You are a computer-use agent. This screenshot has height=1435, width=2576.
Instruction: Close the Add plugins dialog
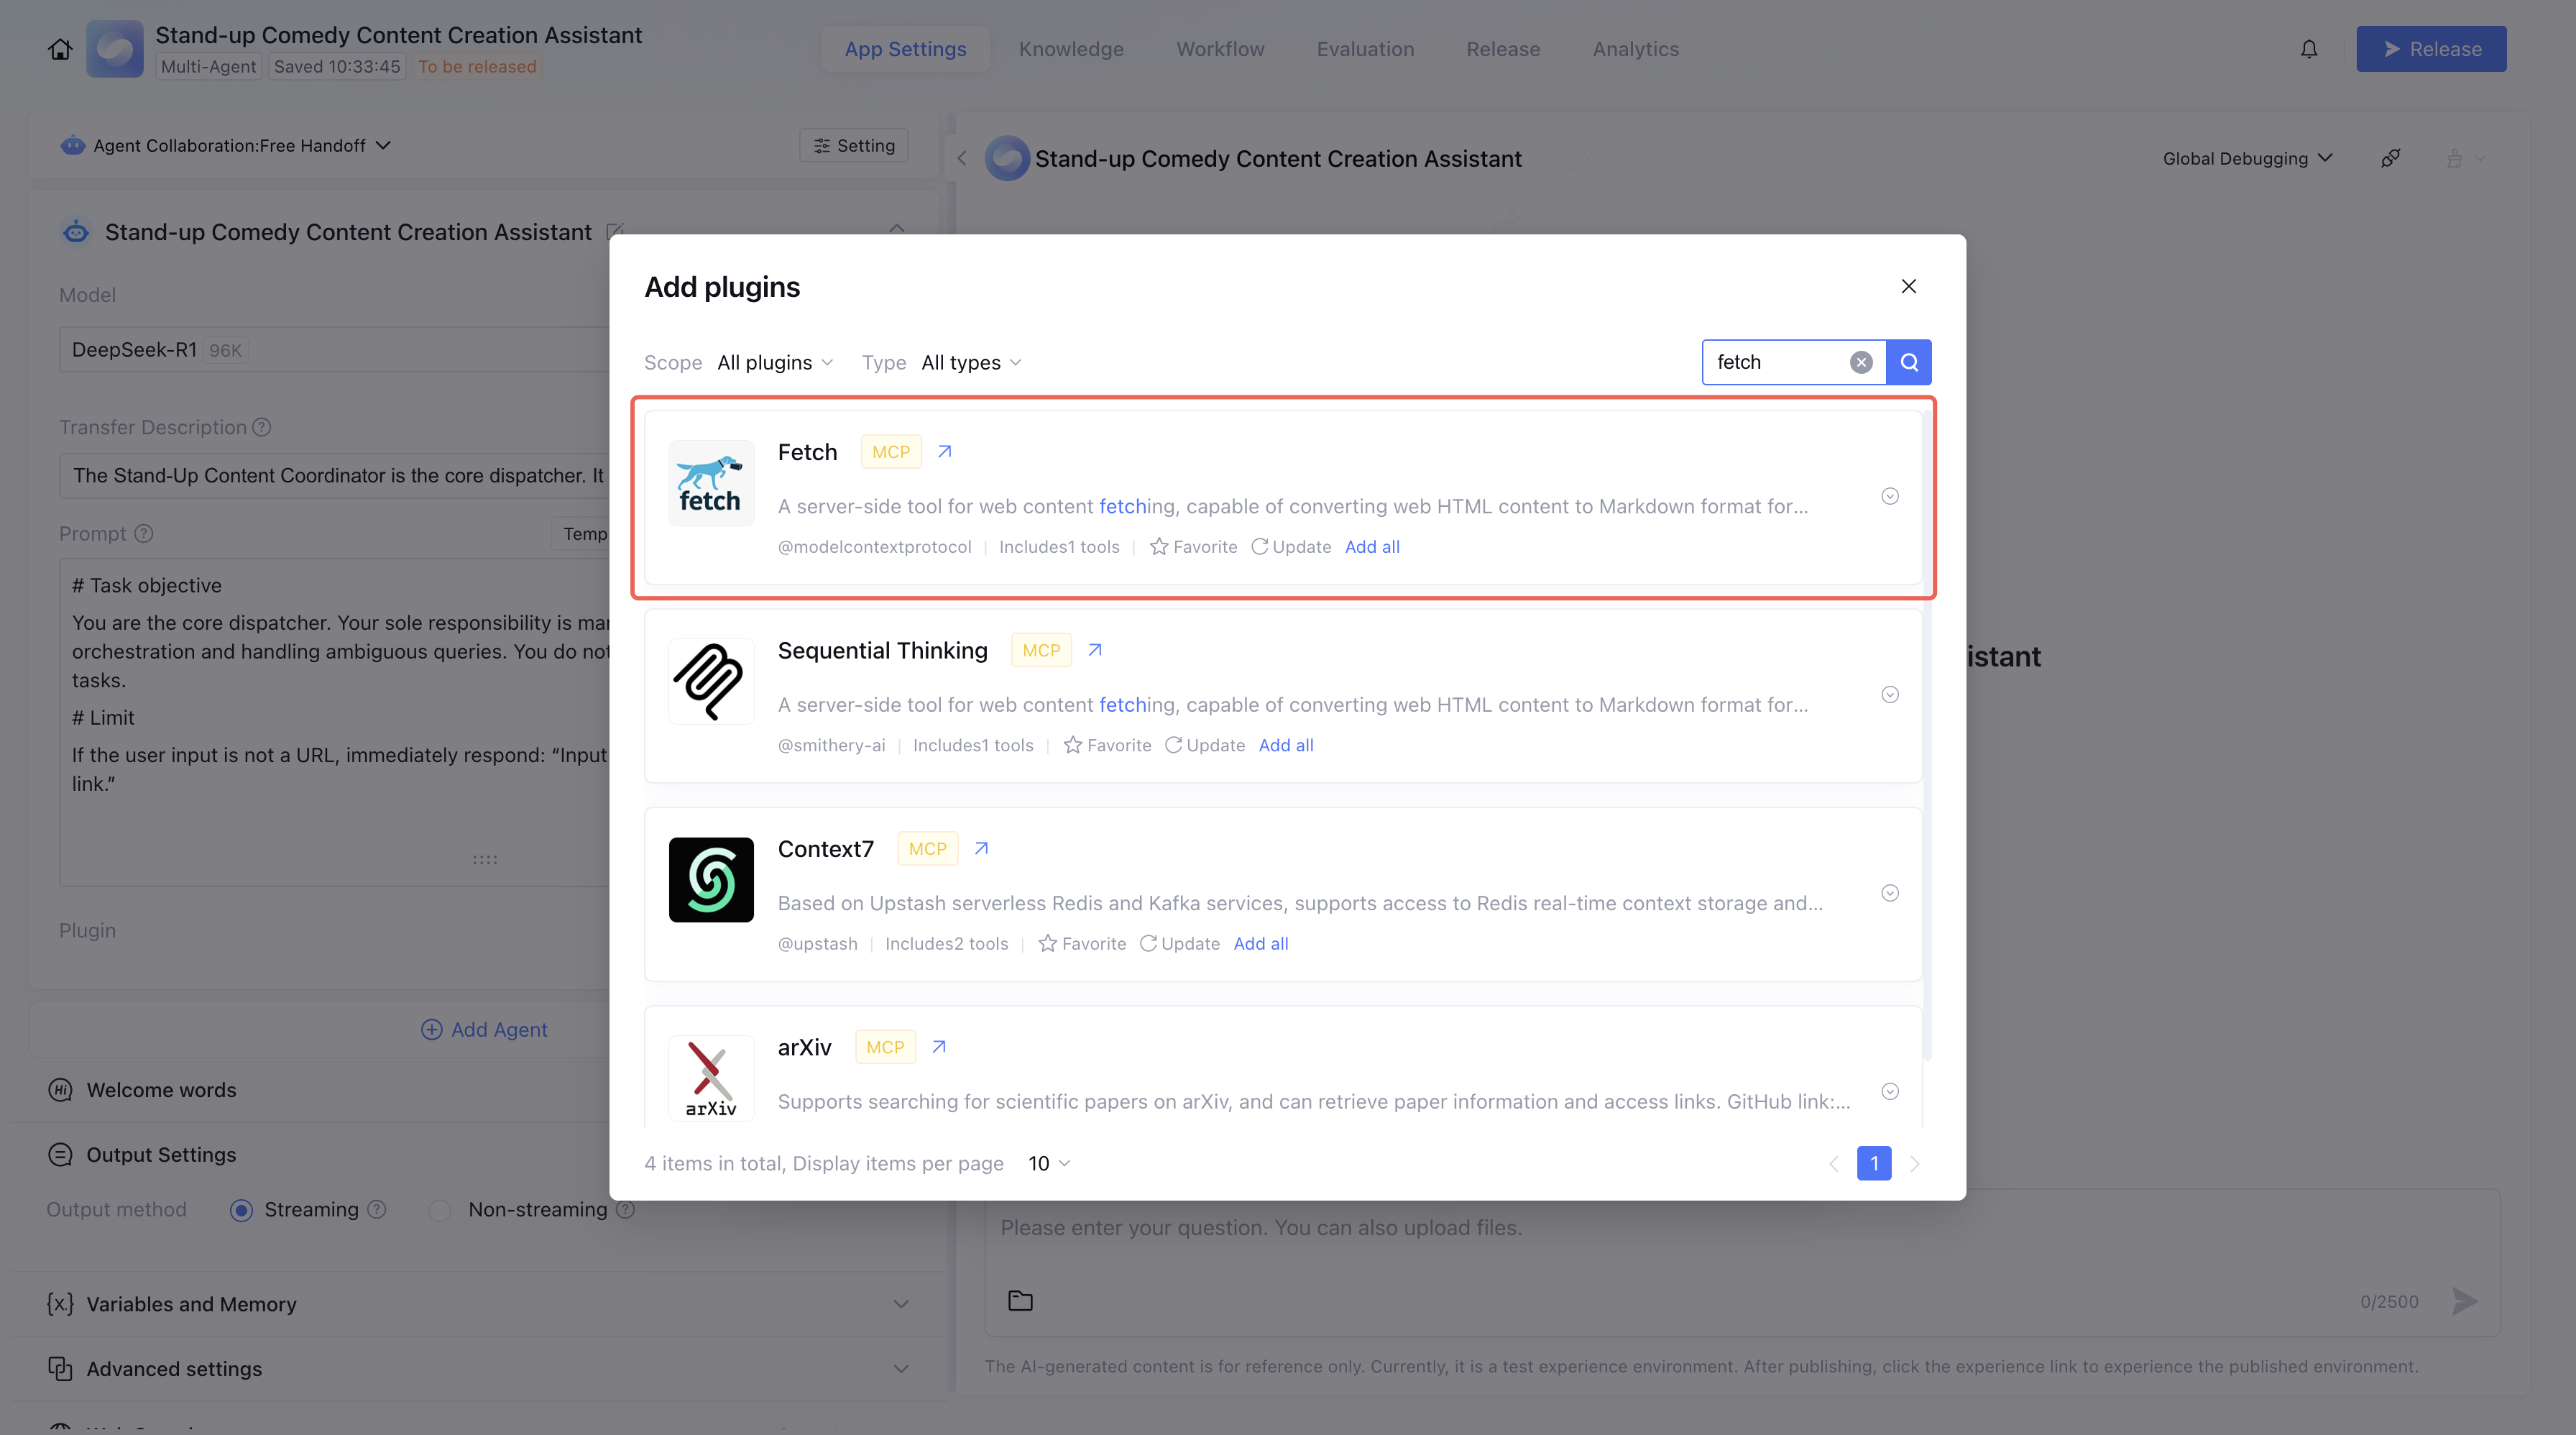pyautogui.click(x=1908, y=286)
